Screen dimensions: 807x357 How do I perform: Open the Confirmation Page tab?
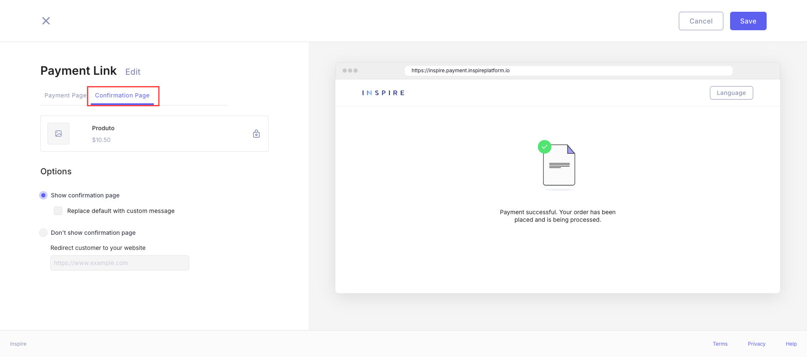[122, 95]
